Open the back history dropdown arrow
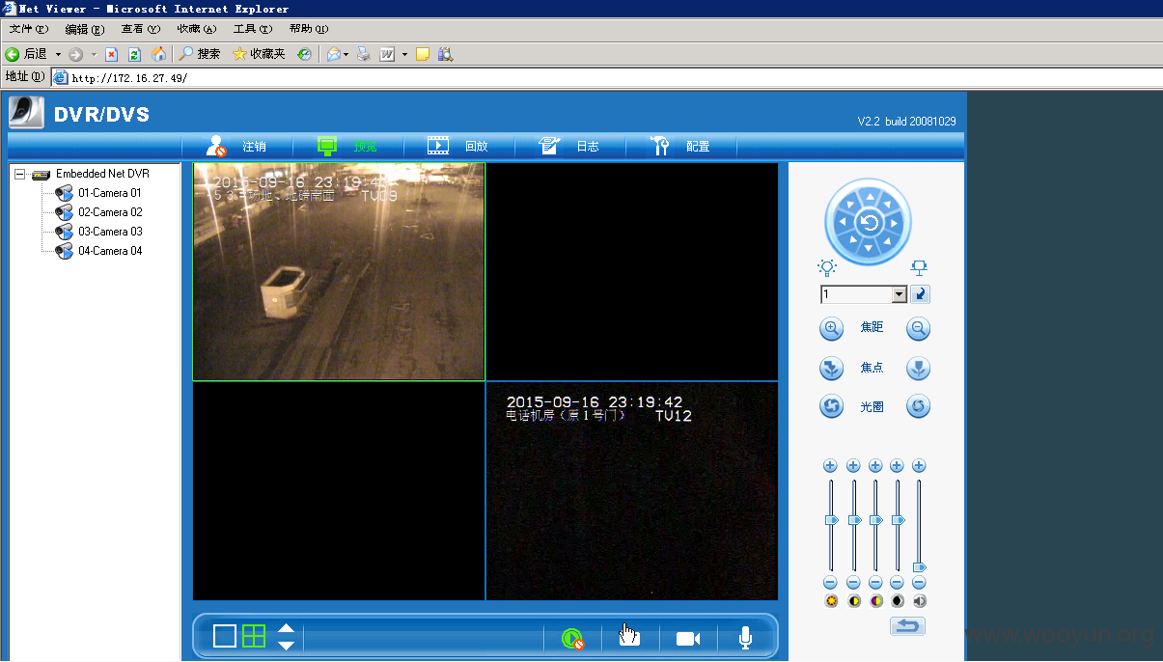 [58, 54]
